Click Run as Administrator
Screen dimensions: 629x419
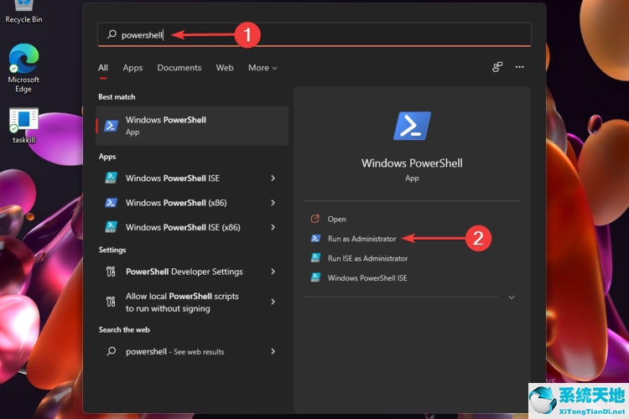click(361, 239)
